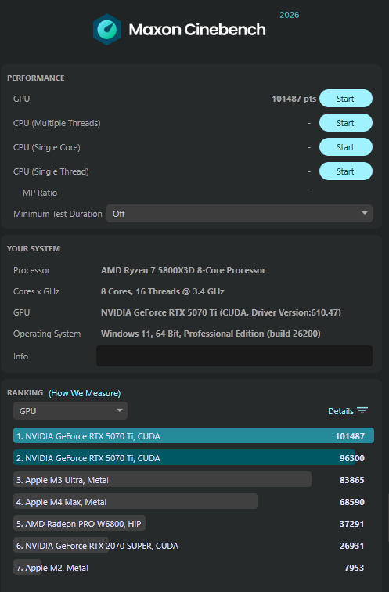This screenshot has height=592, width=389.
Task: Select the Apple M2 Metal ranking entry
Action: (190, 567)
